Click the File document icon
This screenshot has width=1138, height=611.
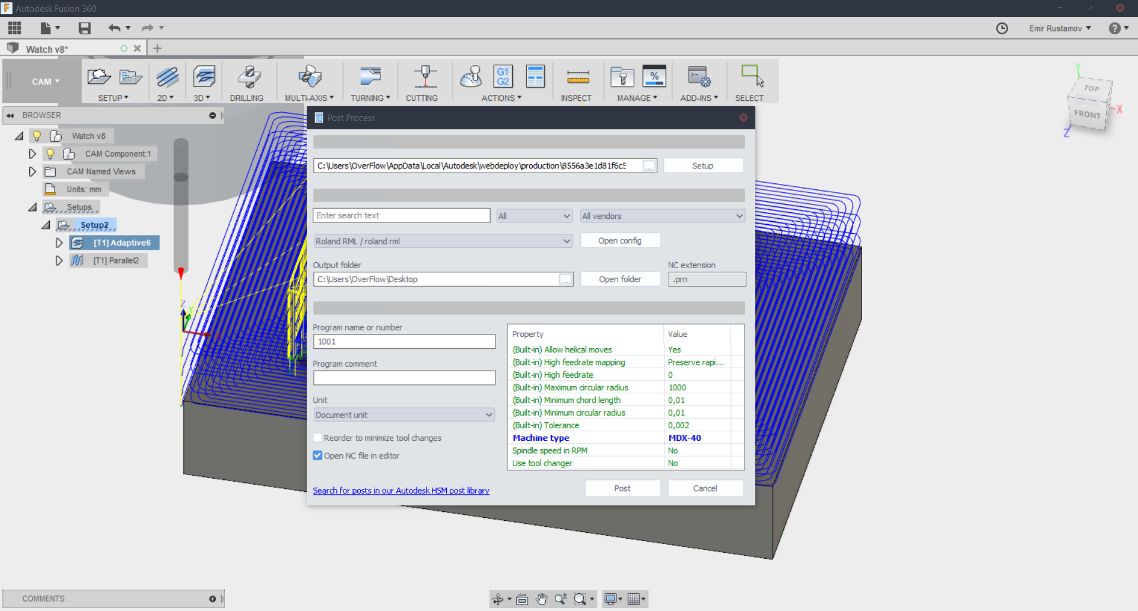coord(46,28)
